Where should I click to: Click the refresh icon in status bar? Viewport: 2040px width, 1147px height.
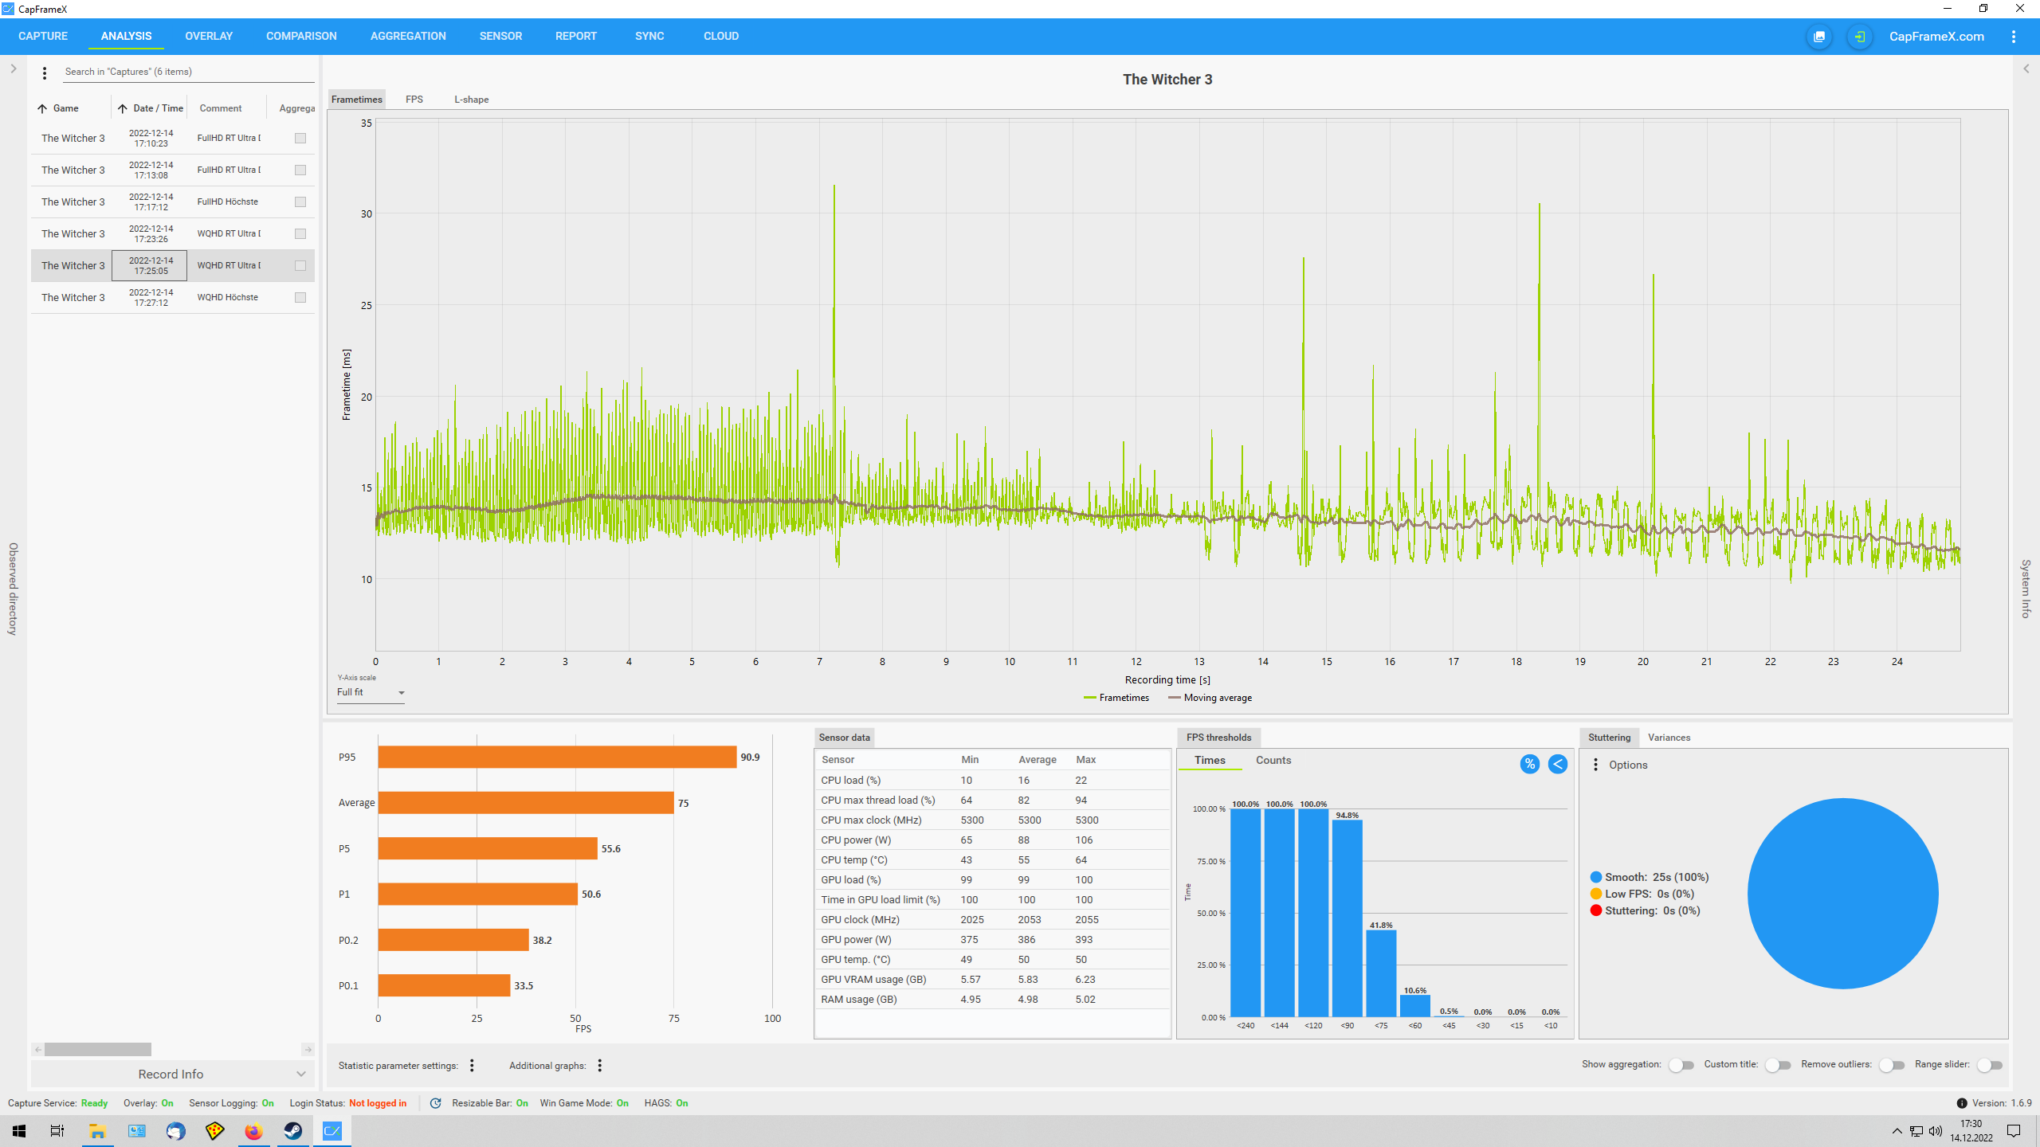pyautogui.click(x=435, y=1103)
